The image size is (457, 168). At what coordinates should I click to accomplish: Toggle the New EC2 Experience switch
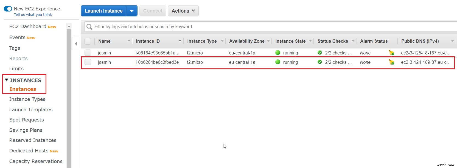(8, 9)
